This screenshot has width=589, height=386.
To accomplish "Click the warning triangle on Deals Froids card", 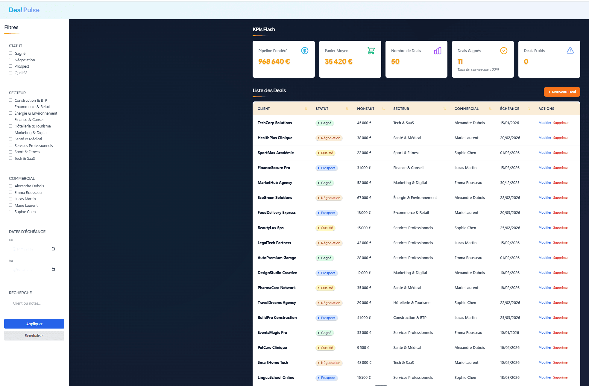I will click(570, 51).
